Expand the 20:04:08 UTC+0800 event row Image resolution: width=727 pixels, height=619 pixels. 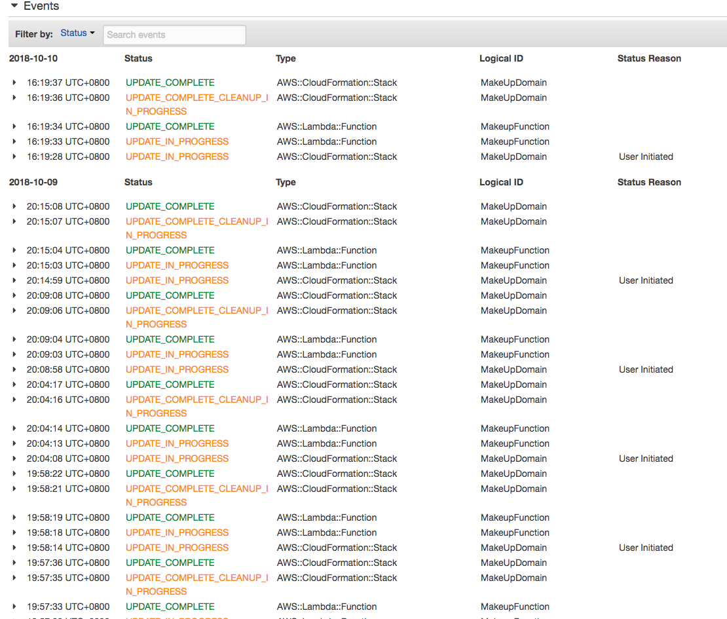pos(14,459)
